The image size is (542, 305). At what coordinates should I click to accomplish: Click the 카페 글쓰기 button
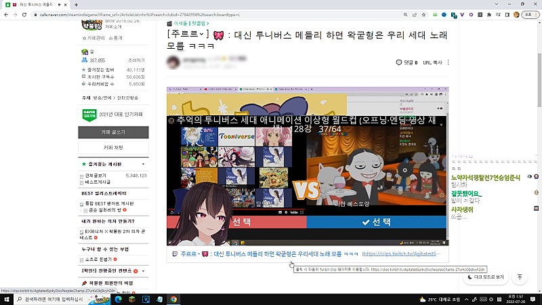tap(113, 132)
